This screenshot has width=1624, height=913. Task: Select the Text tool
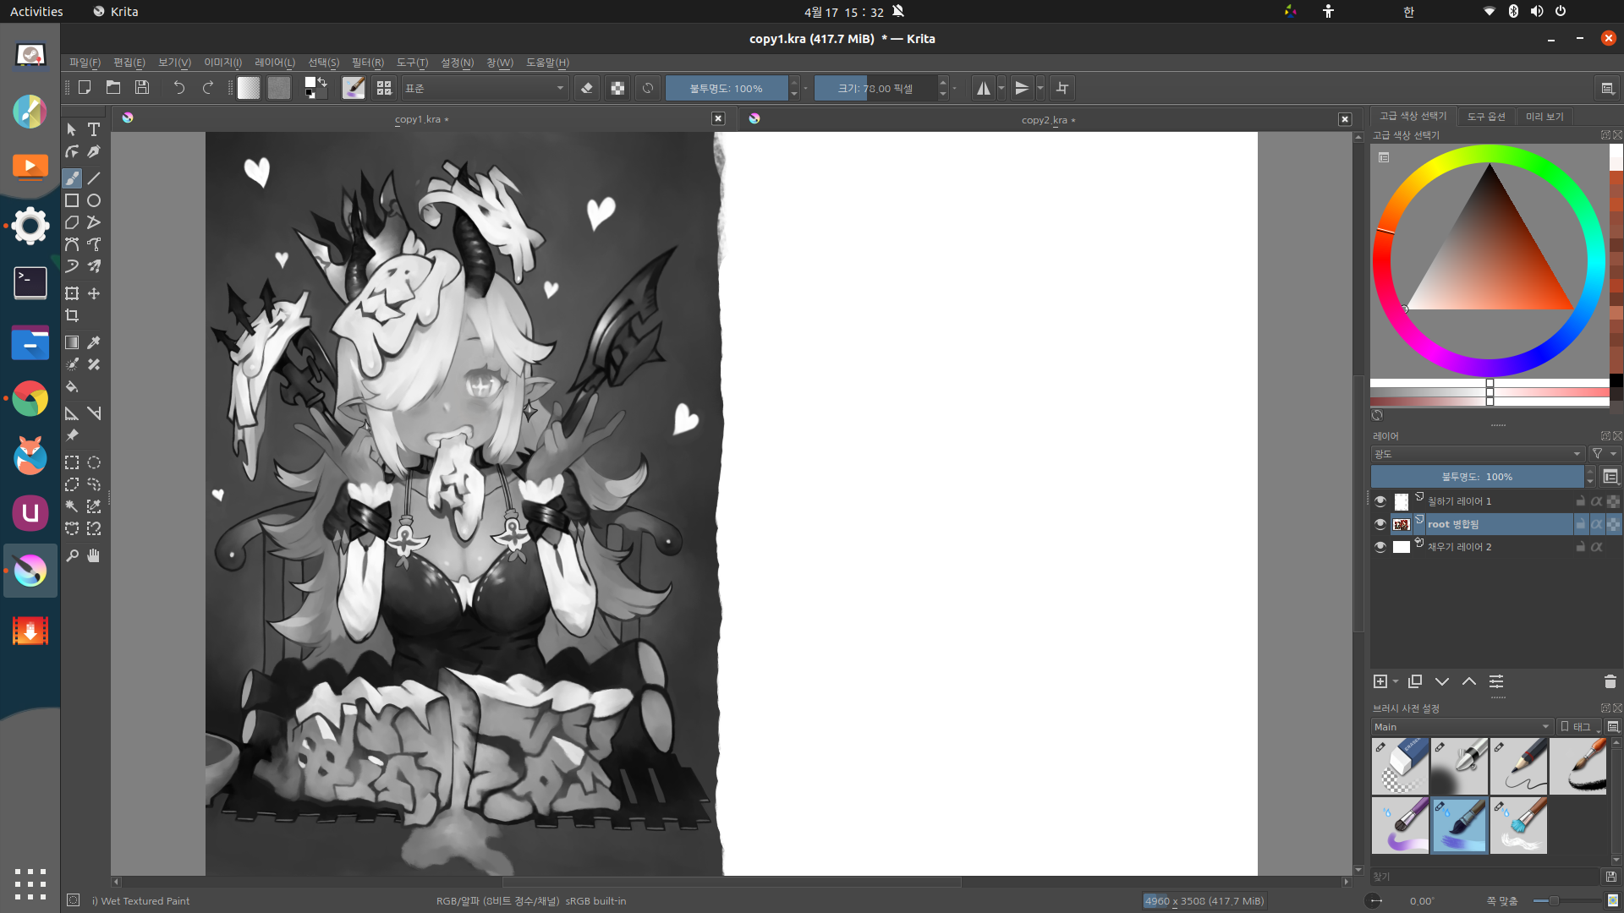94,129
